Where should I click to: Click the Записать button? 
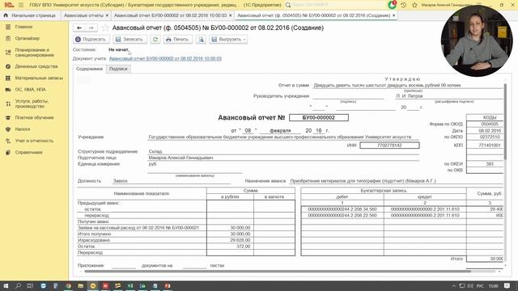click(129, 40)
